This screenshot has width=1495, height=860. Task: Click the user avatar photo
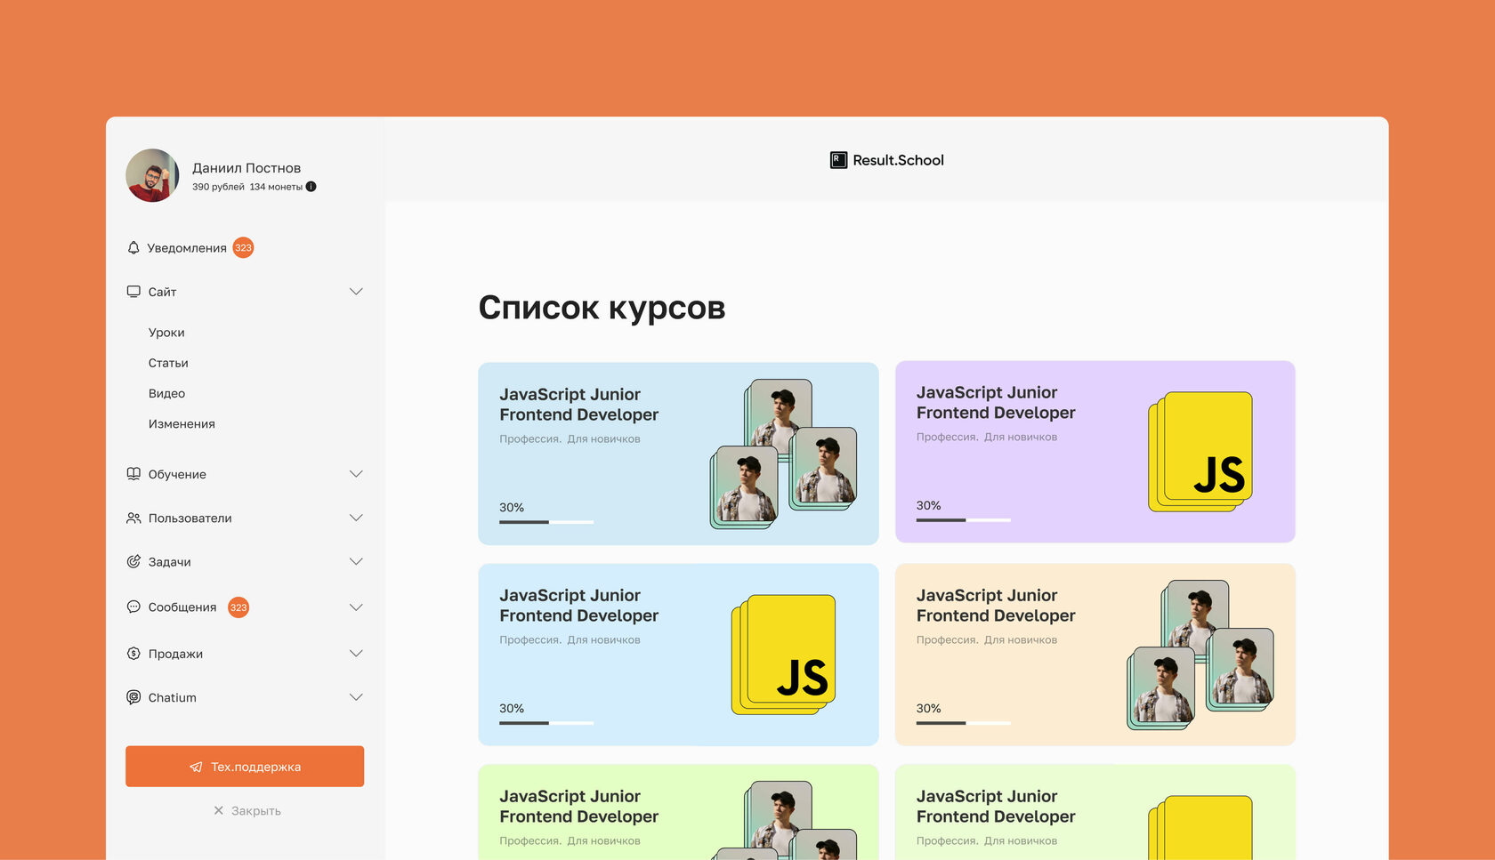click(152, 175)
